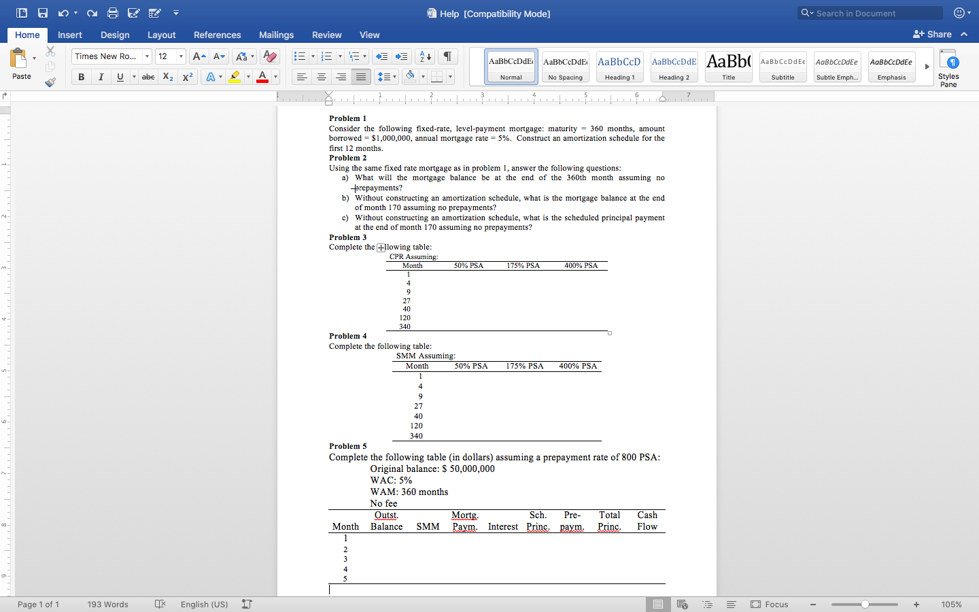Toggle bold formatting
This screenshot has height=612, width=979.
pos(81,77)
